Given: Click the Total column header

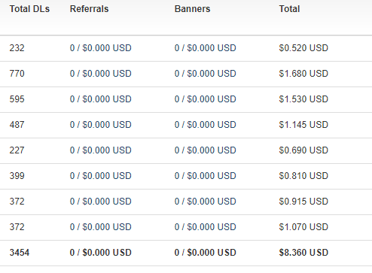Looking at the screenshot, I should [289, 9].
